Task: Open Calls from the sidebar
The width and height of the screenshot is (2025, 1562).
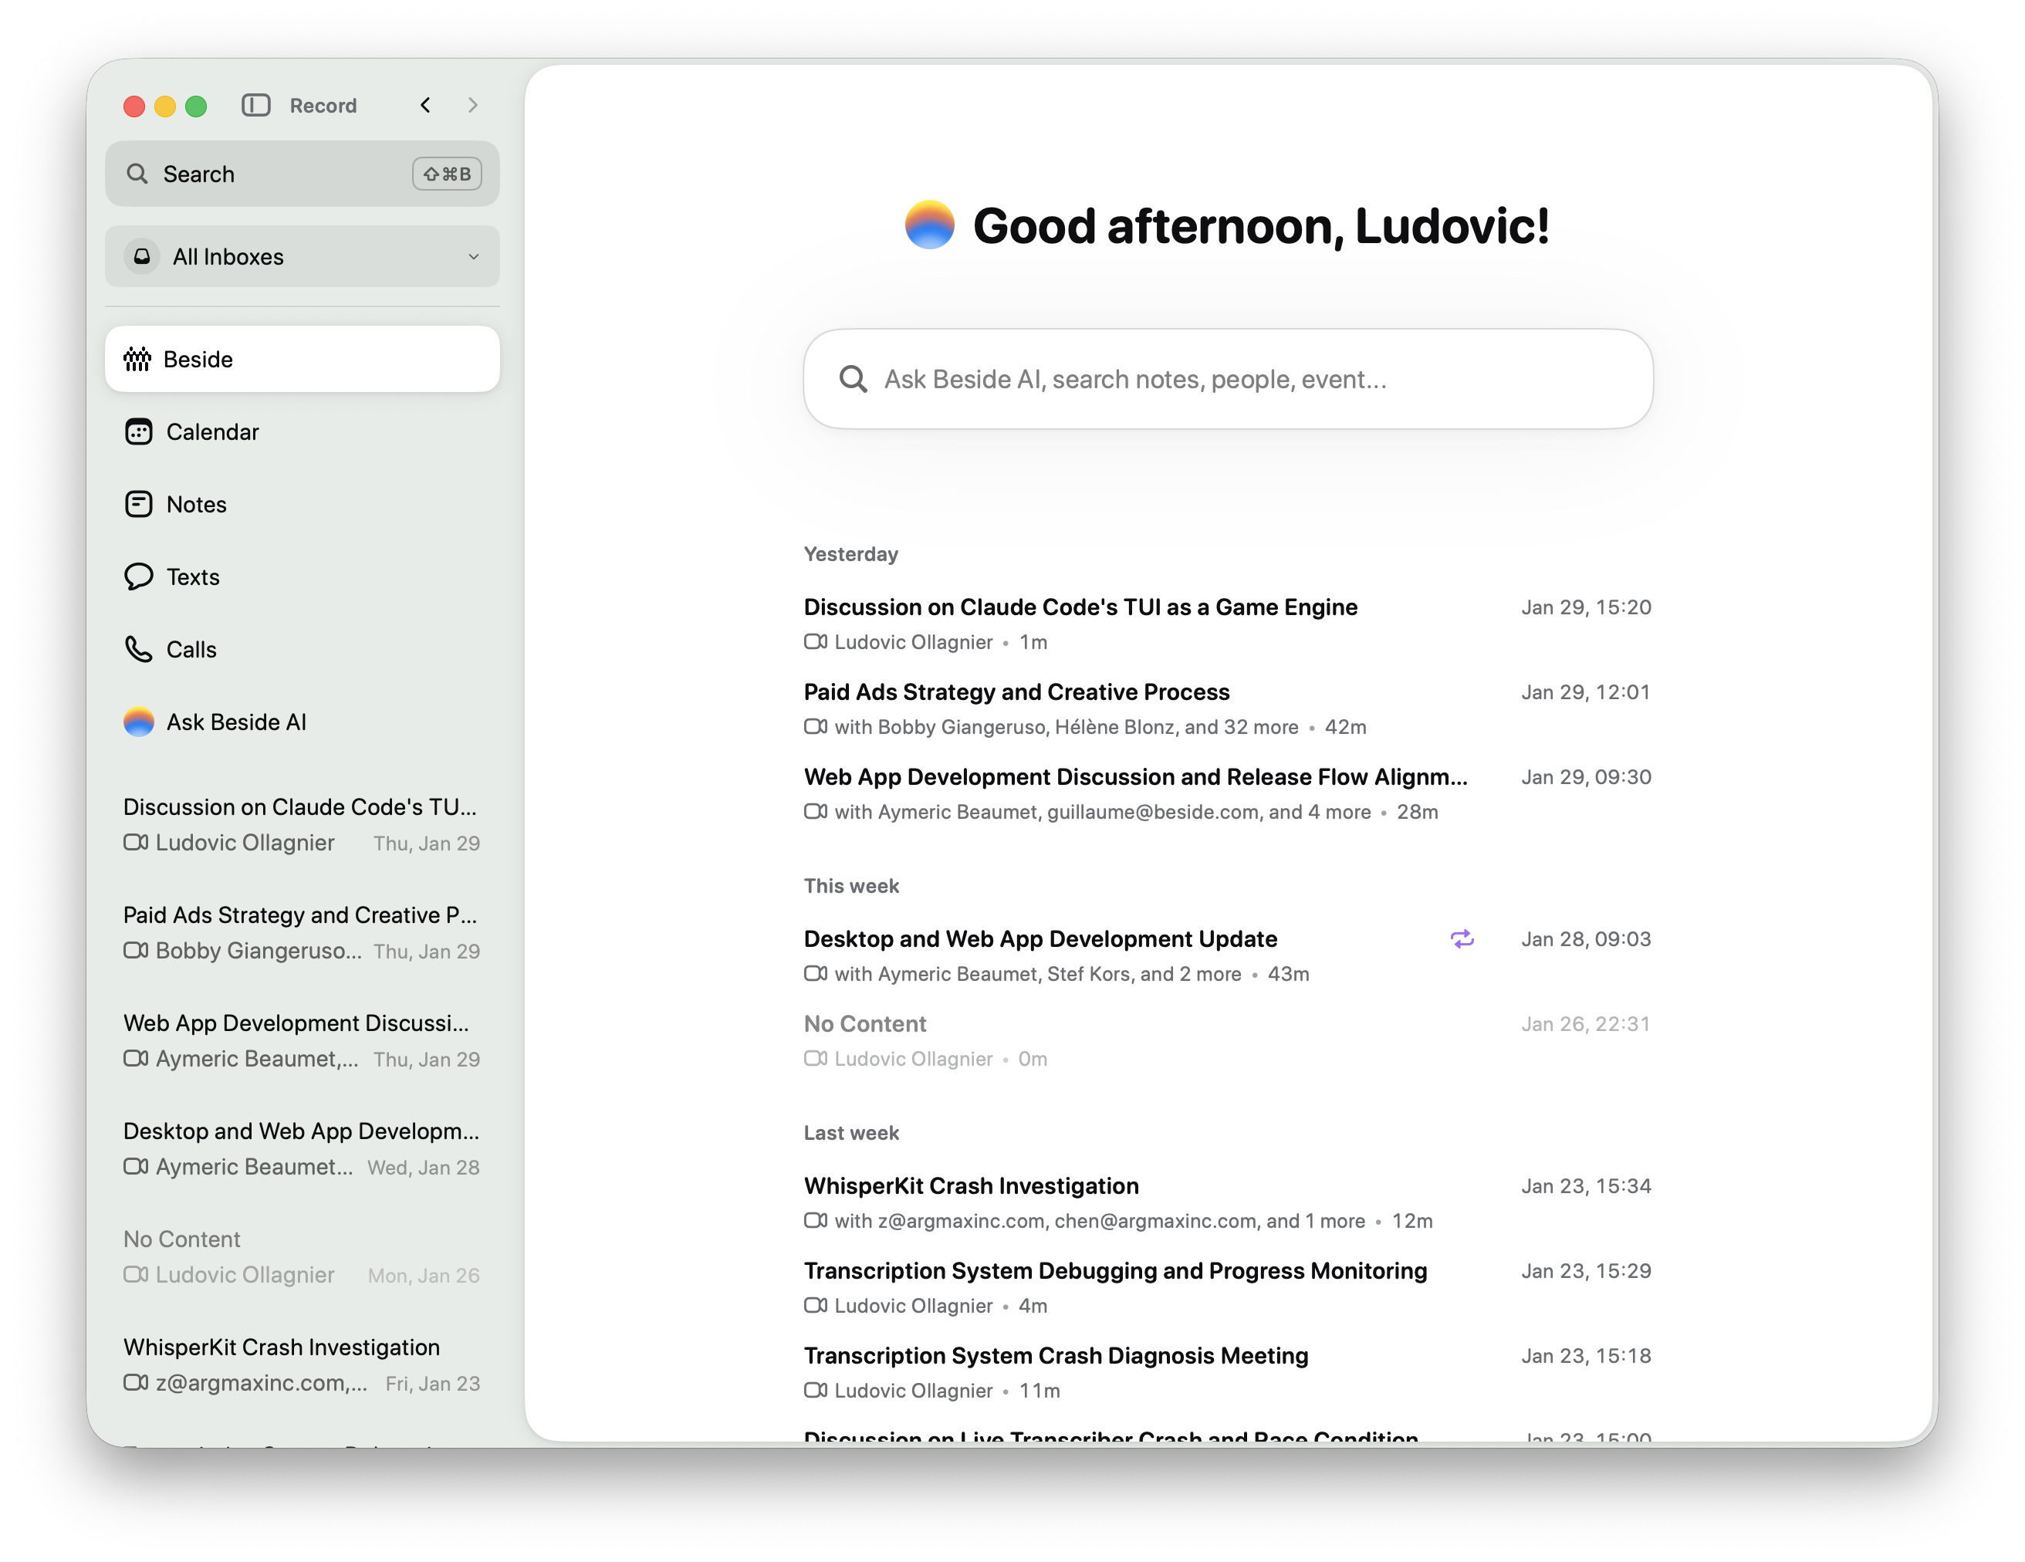Action: [303, 649]
